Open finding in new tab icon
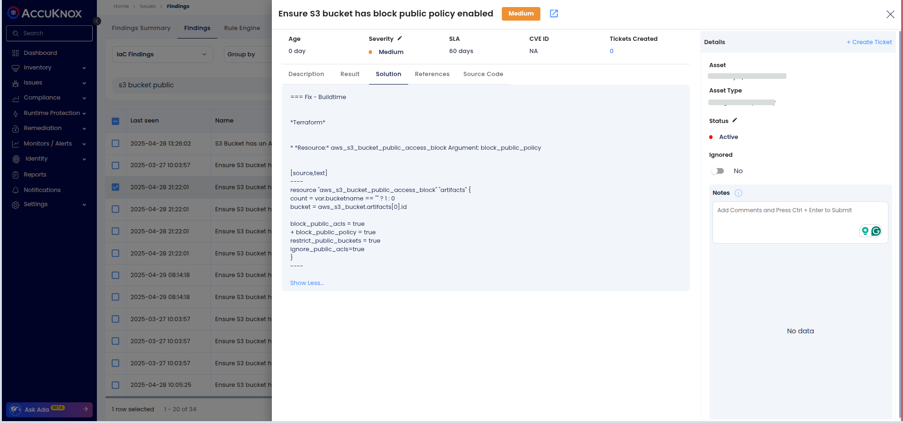Viewport: 903px width, 423px height. 554,14
